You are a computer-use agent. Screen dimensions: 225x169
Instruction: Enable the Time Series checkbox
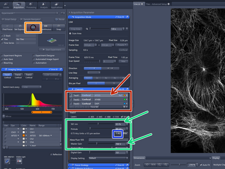[2, 43]
